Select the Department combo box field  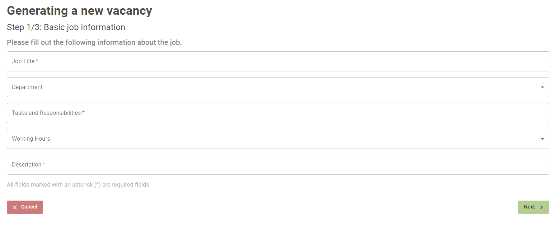pos(278,87)
